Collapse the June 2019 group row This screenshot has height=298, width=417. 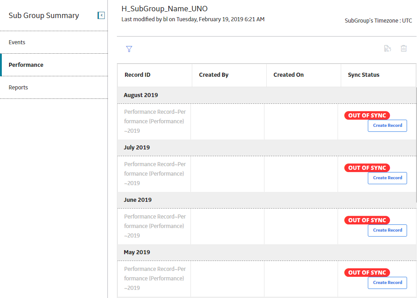[x=267, y=200]
